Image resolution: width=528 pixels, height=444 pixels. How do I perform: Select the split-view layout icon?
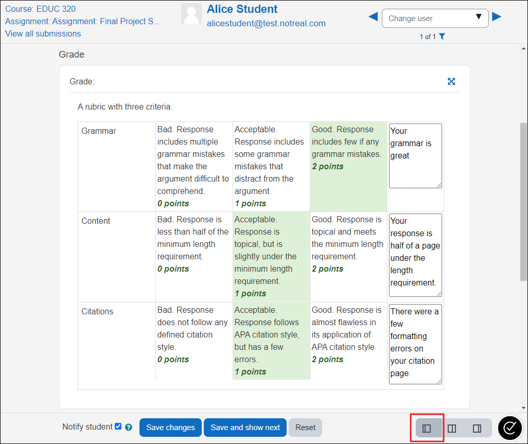click(x=451, y=428)
